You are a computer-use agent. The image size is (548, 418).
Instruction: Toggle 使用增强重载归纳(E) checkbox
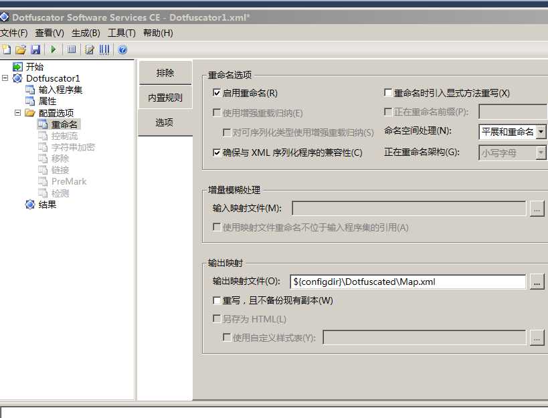[x=217, y=112]
